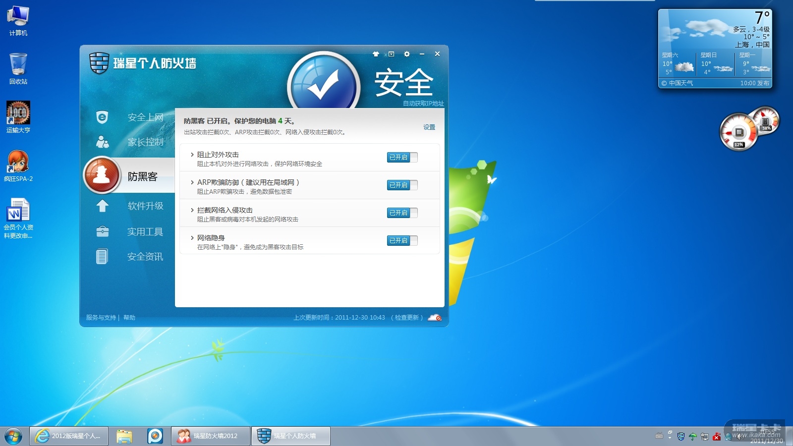Click the network connection tray icon
This screenshot has height=446, width=793.
point(705,436)
